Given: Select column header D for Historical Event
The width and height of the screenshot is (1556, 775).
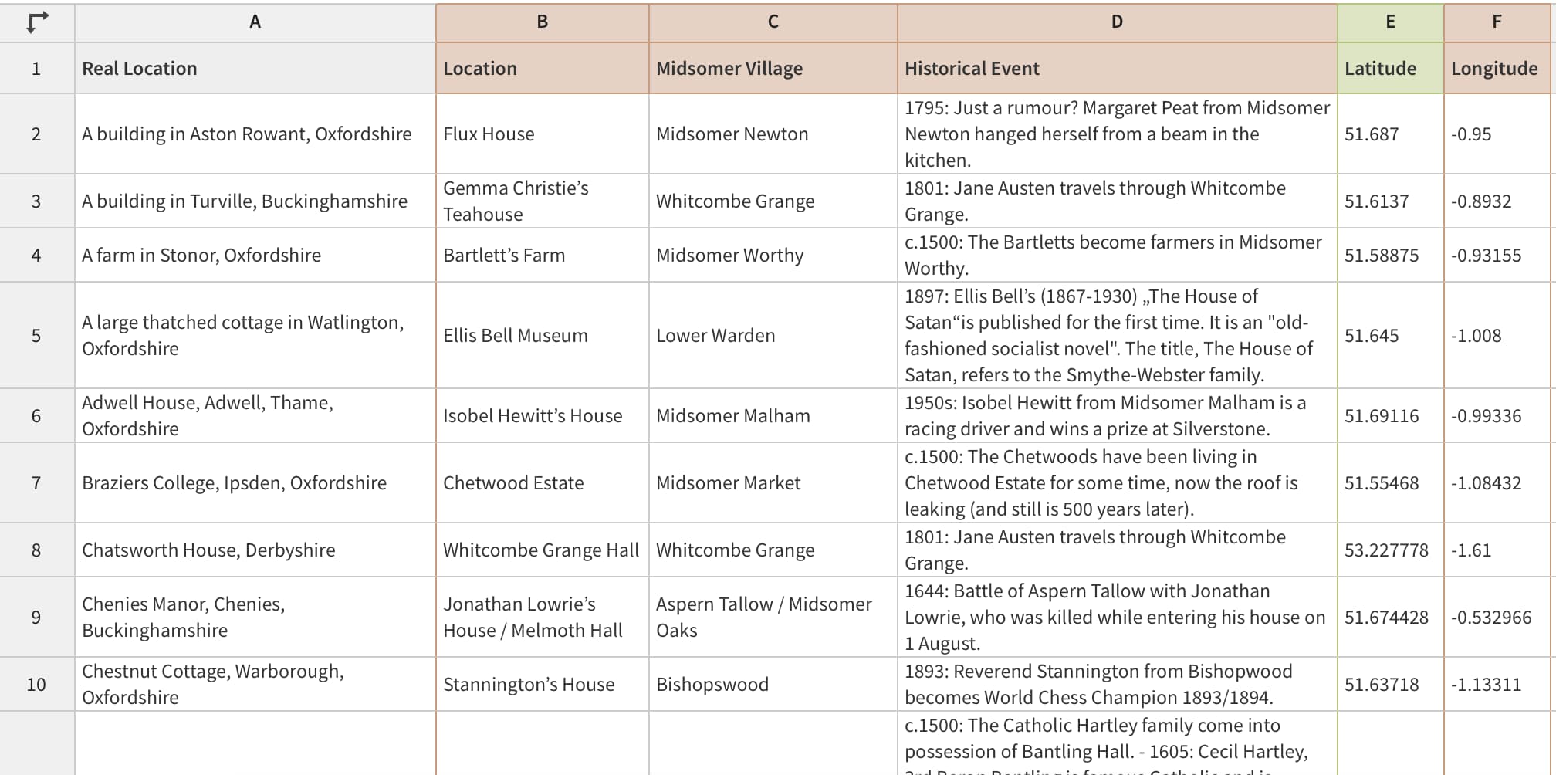Looking at the screenshot, I should point(1117,22).
